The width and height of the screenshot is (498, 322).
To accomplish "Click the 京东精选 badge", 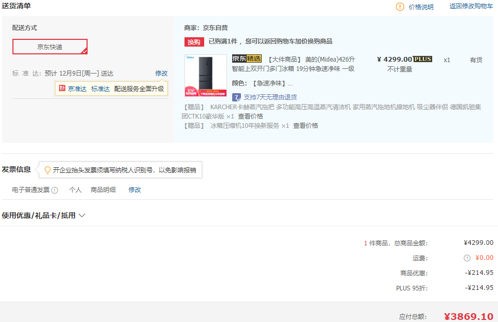I will coord(247,58).
